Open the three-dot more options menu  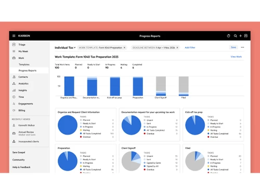point(242,47)
